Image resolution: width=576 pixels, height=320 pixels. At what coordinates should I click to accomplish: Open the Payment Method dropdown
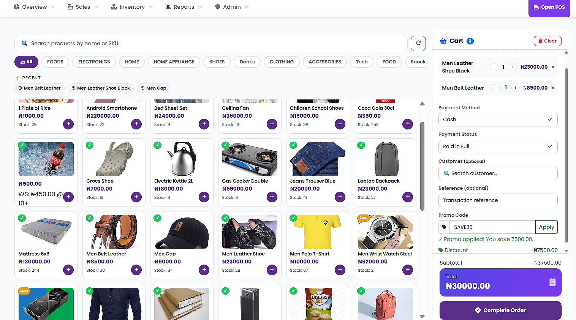coord(498,120)
